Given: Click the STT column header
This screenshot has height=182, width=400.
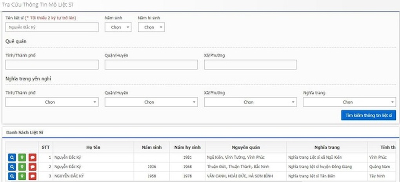Looking at the screenshot, I should (45, 147).
